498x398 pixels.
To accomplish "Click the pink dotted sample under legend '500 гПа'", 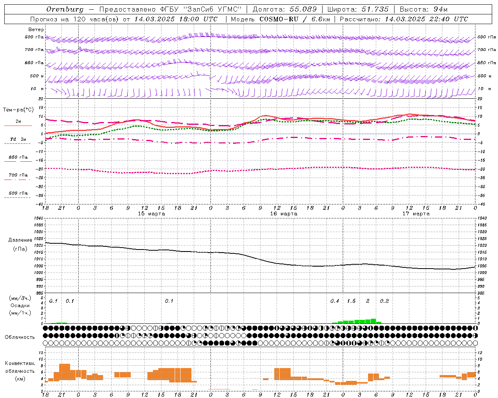I will [x=17, y=198].
